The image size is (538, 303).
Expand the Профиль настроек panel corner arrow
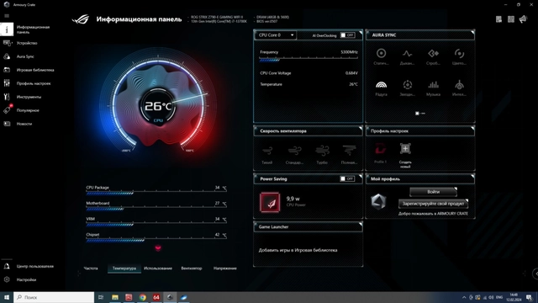(472, 129)
